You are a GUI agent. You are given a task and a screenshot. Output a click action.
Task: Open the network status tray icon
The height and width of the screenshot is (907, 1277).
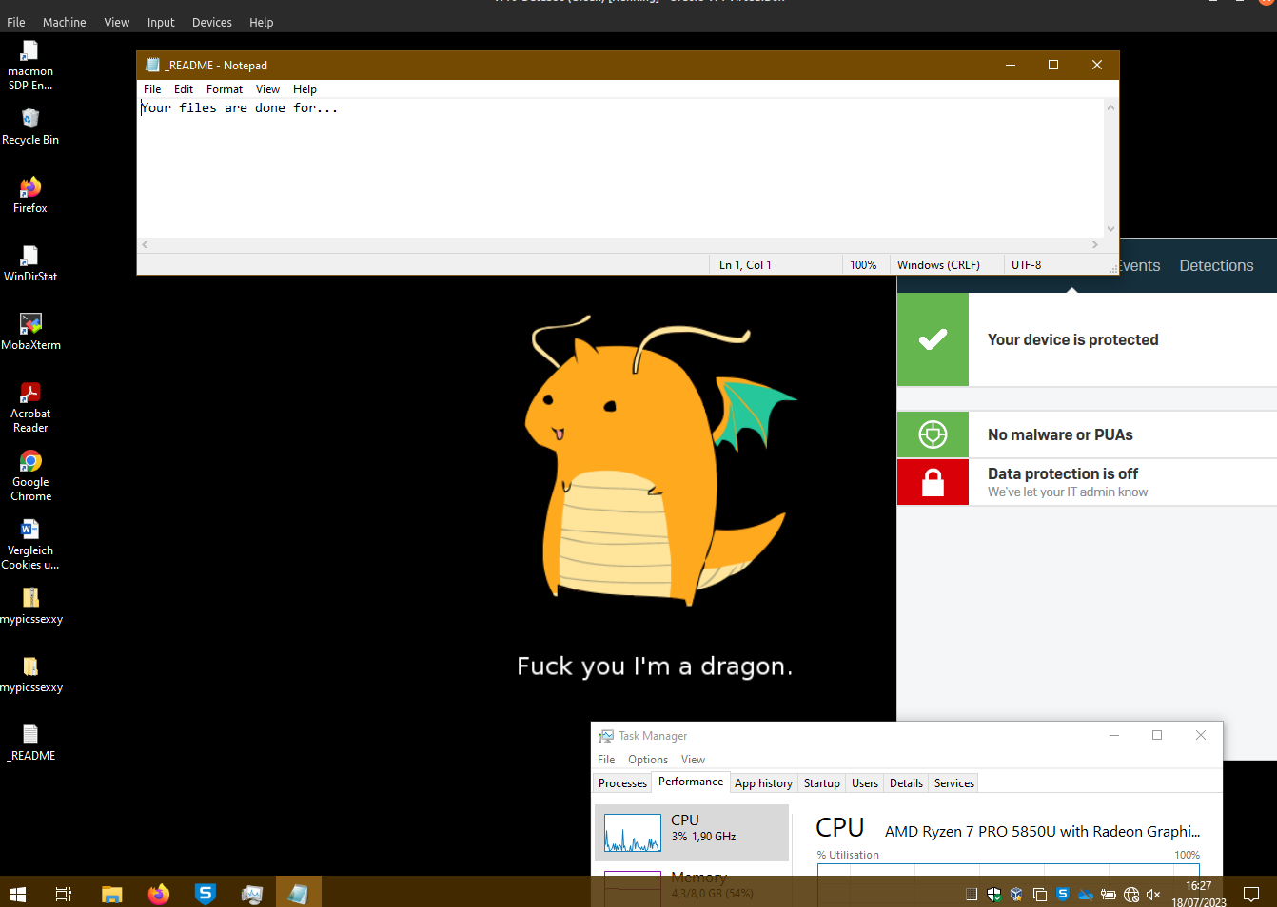1131,894
